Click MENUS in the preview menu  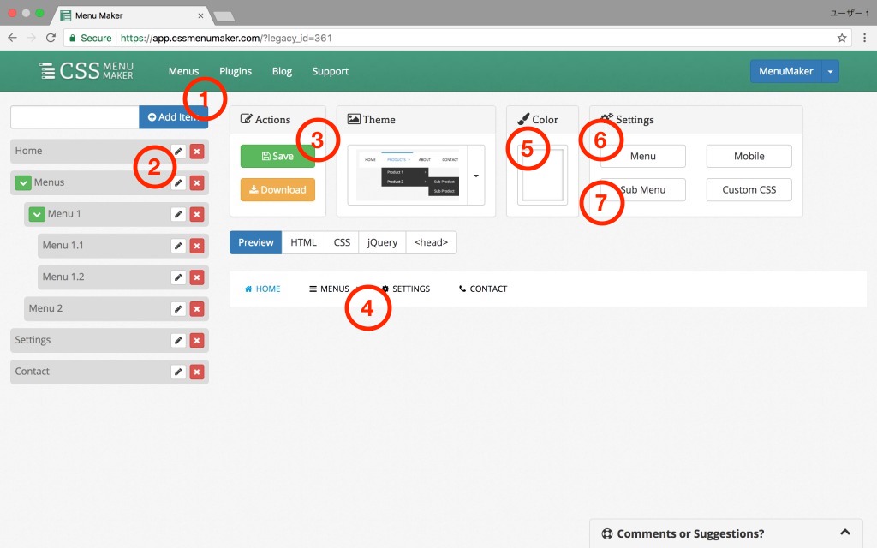point(330,289)
